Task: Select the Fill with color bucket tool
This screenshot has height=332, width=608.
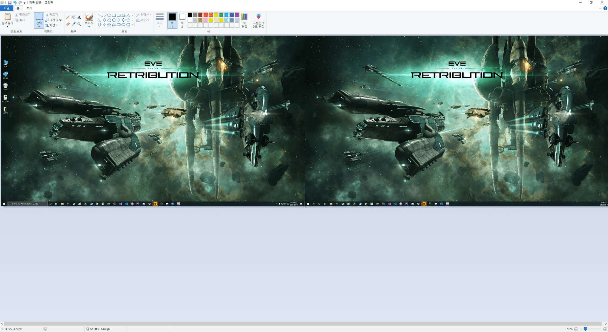Action: pyautogui.click(x=73, y=17)
